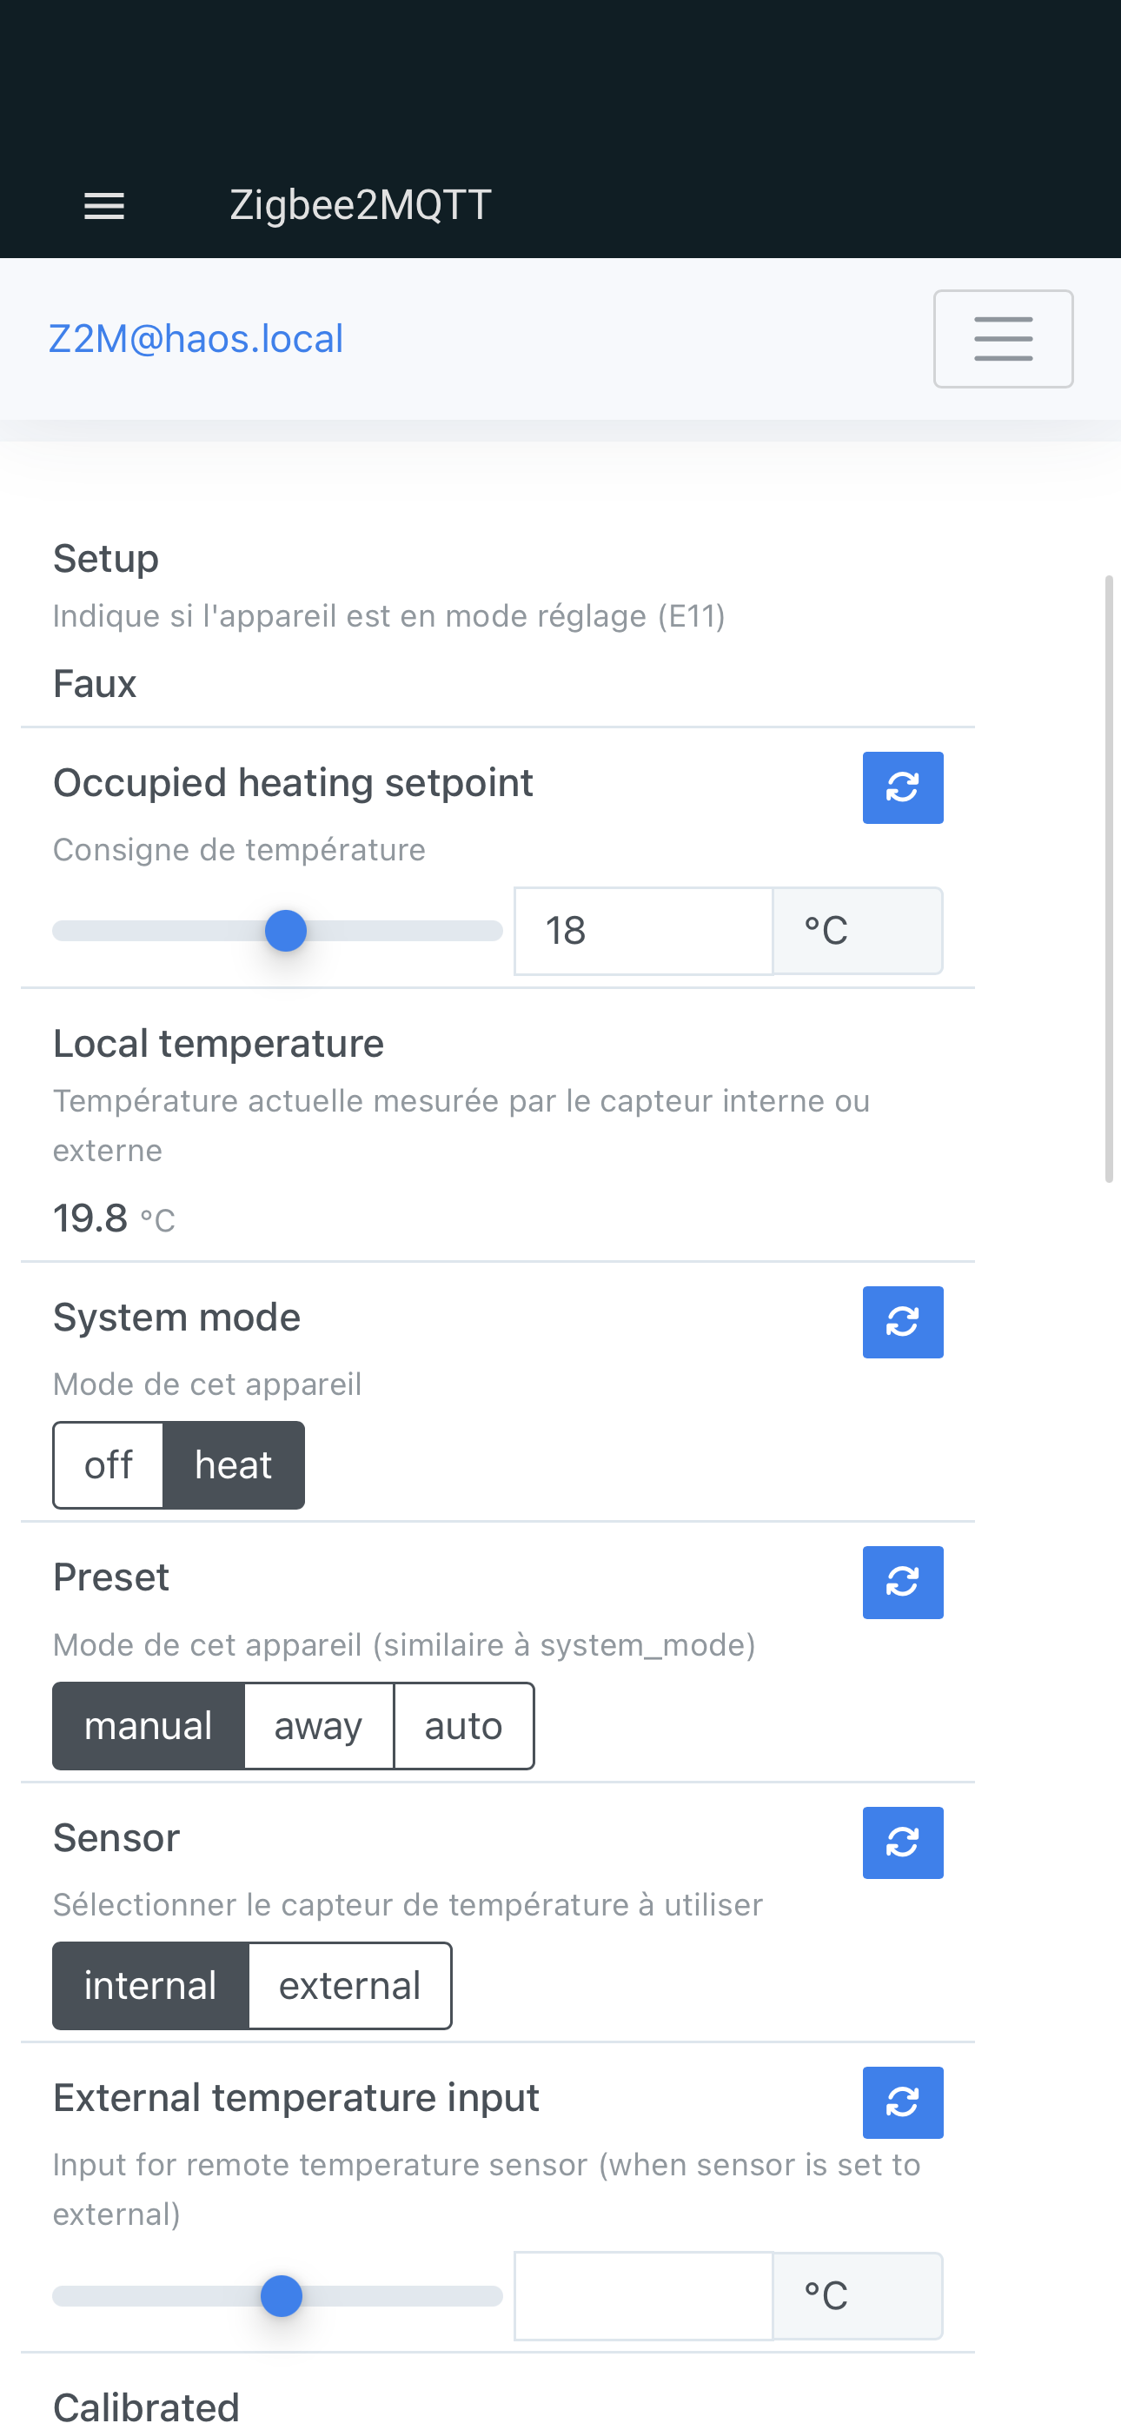
Task: Click the External temperature input slider handle
Action: point(282,2296)
